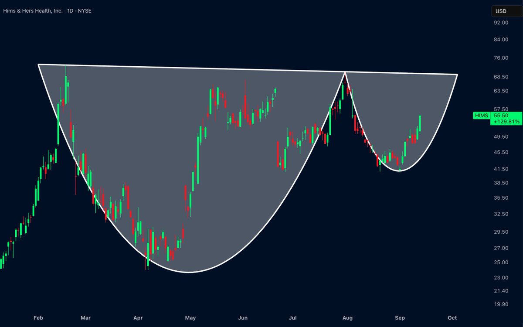
Task: Click the 57.50 price axis label
Action: [501, 109]
